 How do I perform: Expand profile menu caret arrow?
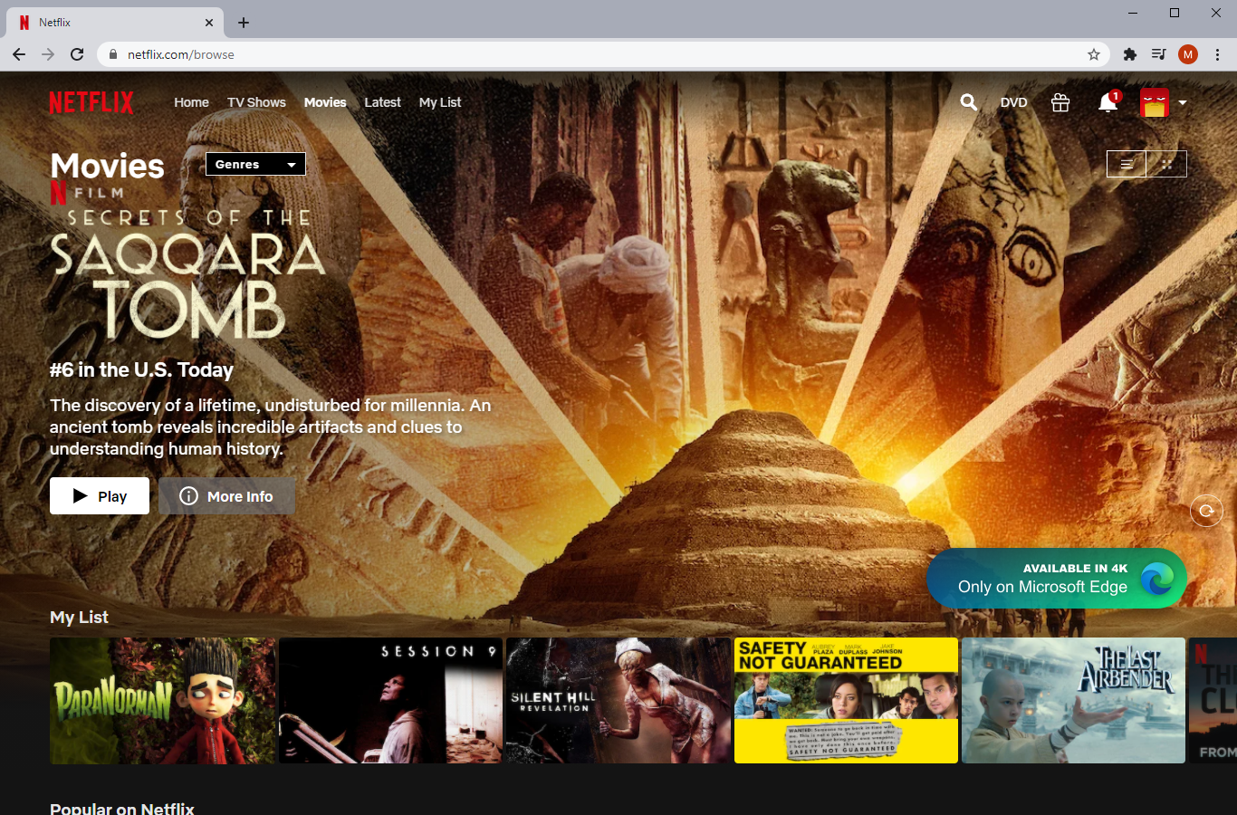tap(1182, 103)
